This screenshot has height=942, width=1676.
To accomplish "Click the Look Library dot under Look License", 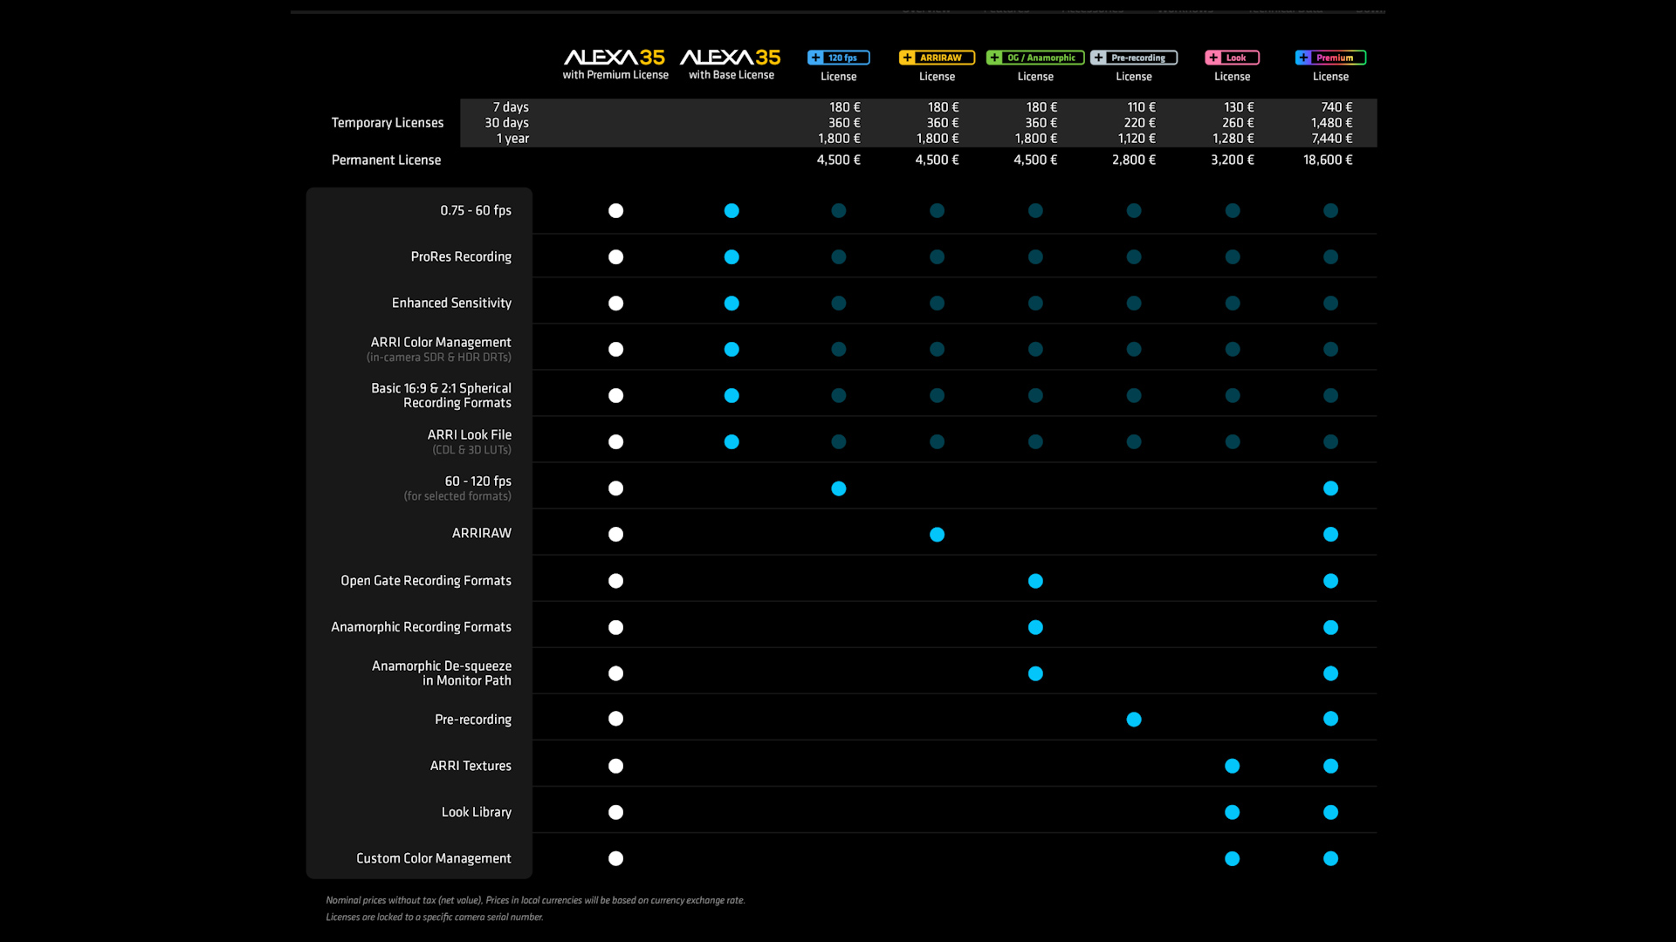I will point(1232,812).
